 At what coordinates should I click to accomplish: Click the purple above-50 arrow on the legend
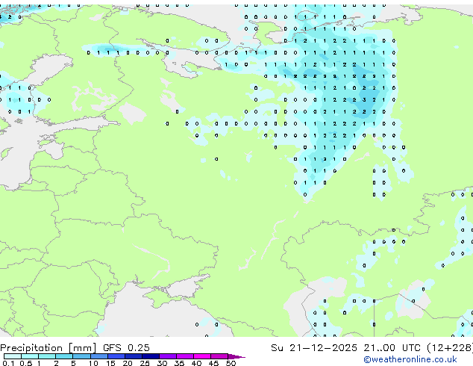click(236, 356)
